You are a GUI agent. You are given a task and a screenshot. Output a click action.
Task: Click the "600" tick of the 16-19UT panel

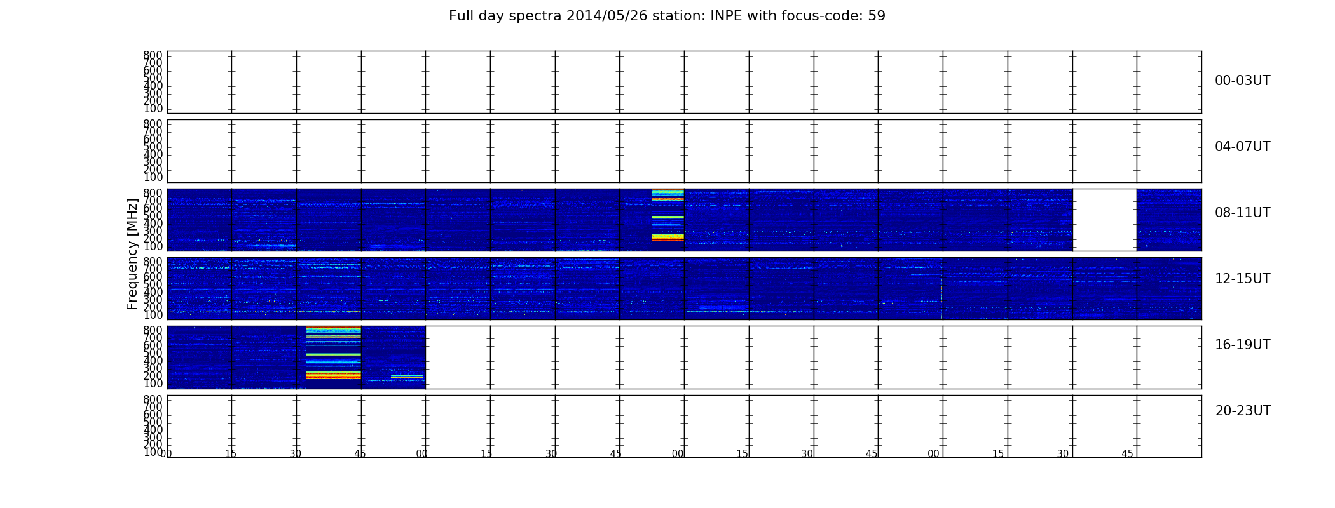pos(153,345)
